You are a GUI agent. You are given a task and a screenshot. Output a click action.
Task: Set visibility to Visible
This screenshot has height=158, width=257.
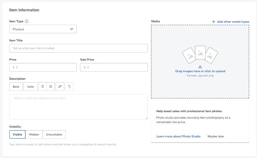[x=17, y=134]
